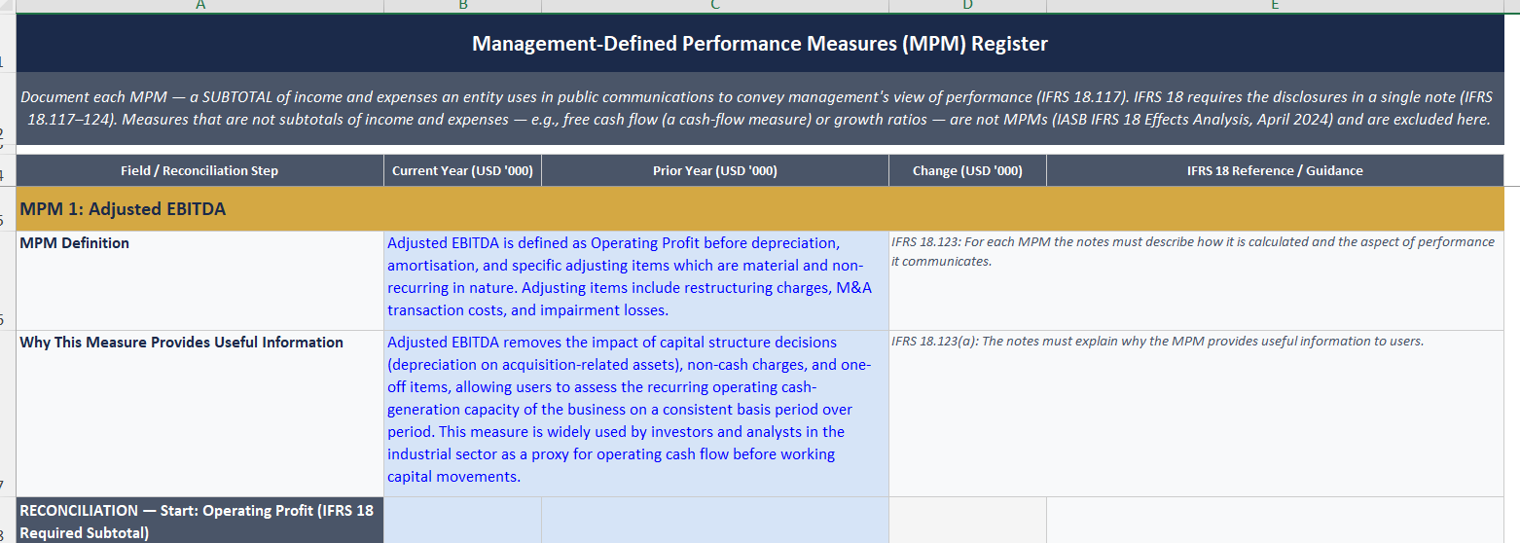1520x543 pixels.
Task: Click the 'Document each MPM' instruction text
Action: point(760,108)
